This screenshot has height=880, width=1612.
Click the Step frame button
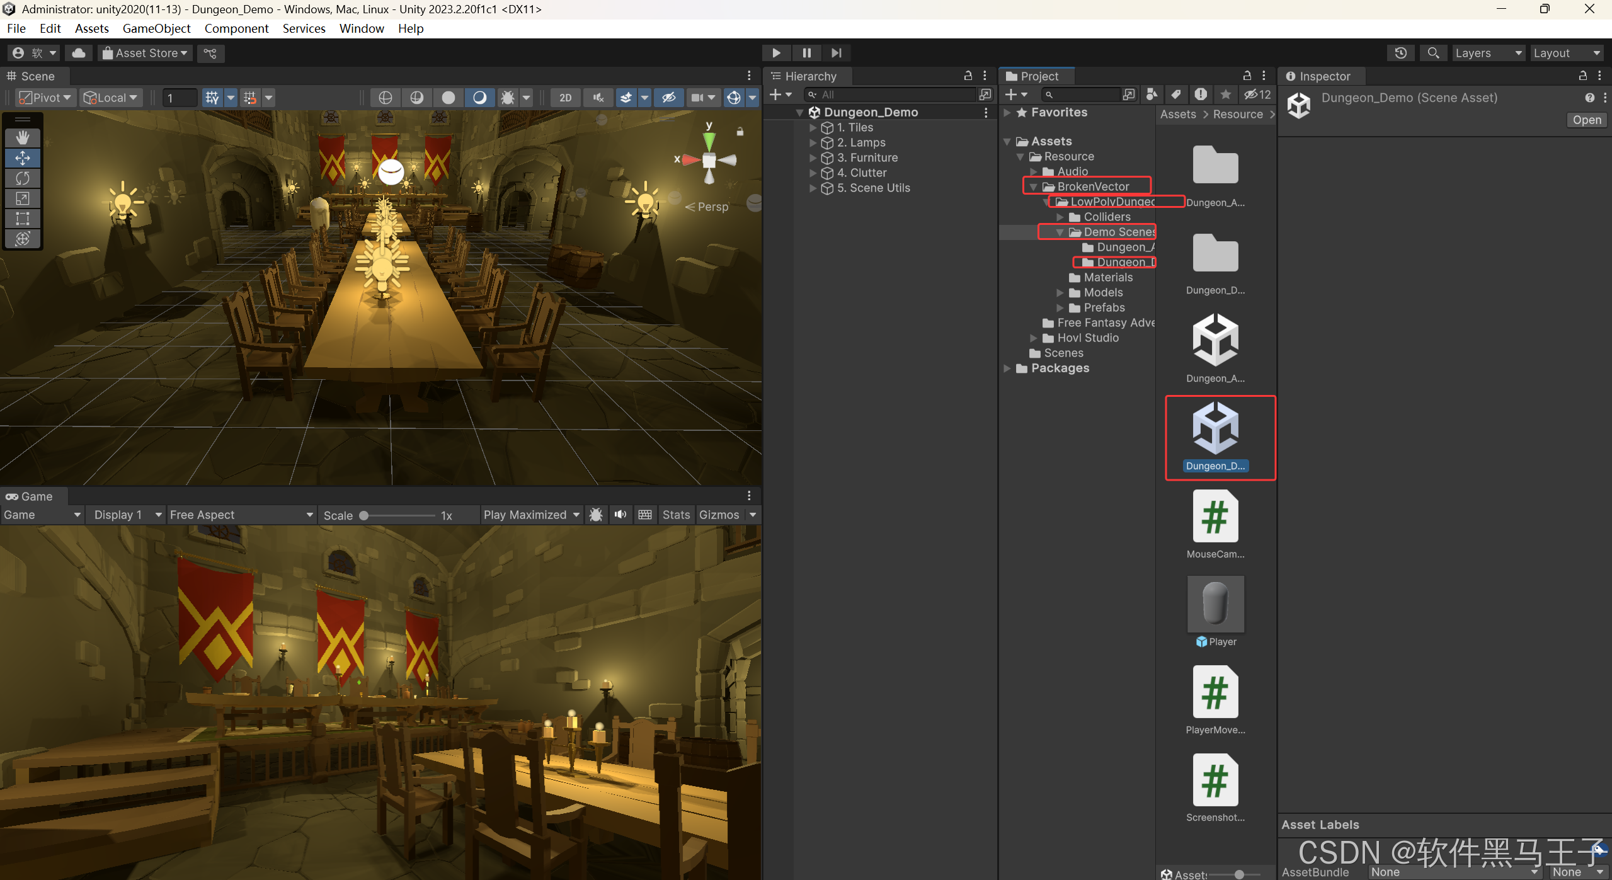click(x=837, y=53)
